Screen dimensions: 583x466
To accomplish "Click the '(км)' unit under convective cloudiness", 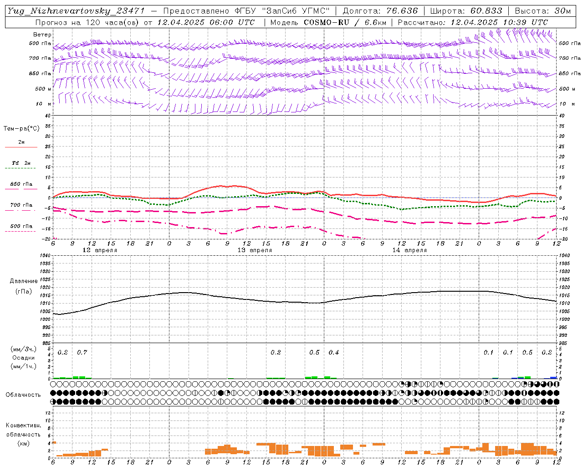I will [24, 443].
